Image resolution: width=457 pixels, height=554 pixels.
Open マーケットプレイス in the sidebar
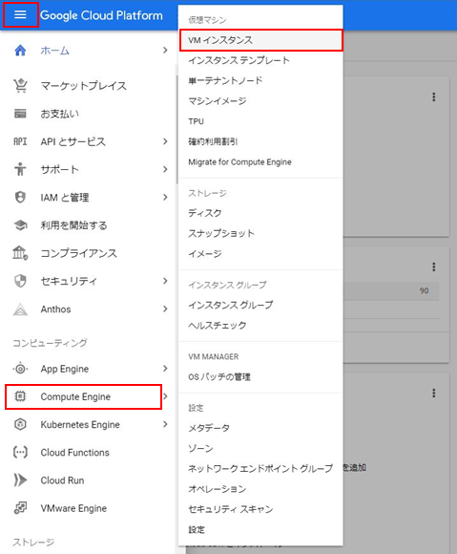pos(83,86)
